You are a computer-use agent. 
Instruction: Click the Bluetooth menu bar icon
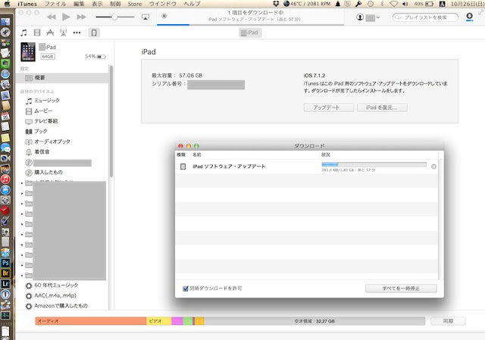(x=382, y=4)
